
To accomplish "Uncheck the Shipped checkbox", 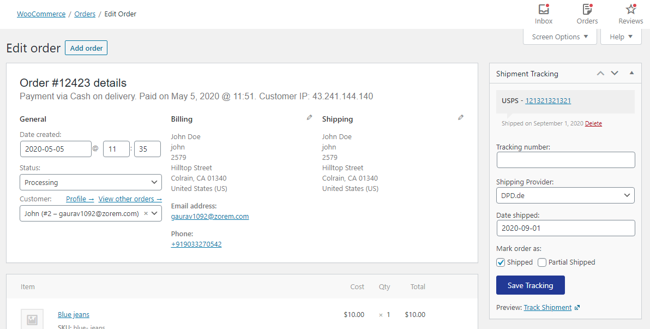I will point(501,262).
